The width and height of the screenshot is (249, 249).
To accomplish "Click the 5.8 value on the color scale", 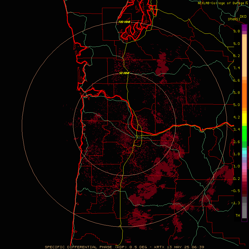I will coord(237,93).
